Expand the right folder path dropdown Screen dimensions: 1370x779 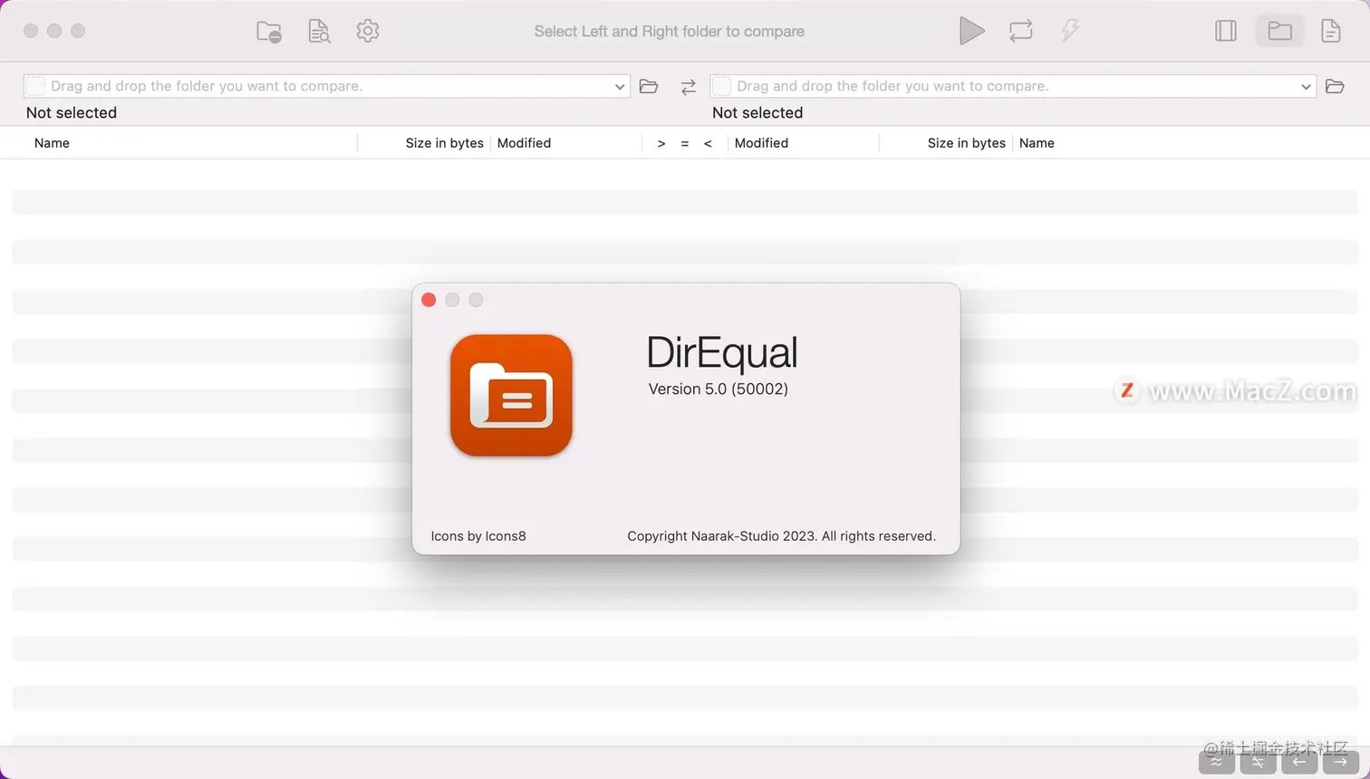pyautogui.click(x=1306, y=87)
